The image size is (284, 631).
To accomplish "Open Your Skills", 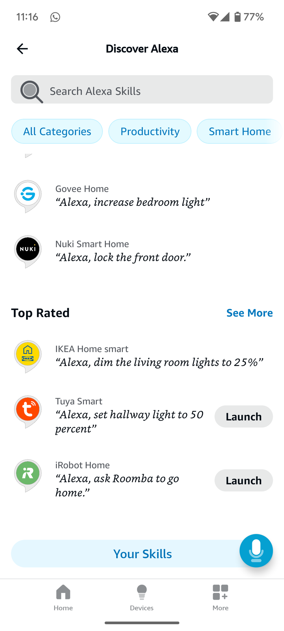I will coord(142,553).
